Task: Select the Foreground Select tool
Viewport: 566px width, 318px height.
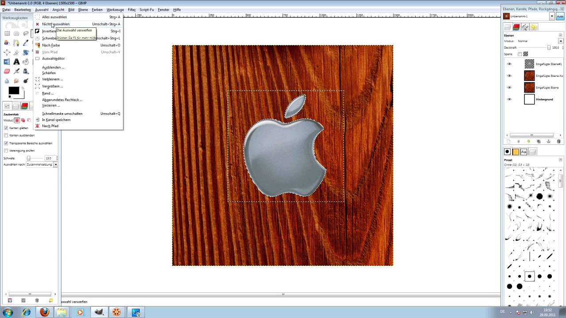Action: pos(7,42)
